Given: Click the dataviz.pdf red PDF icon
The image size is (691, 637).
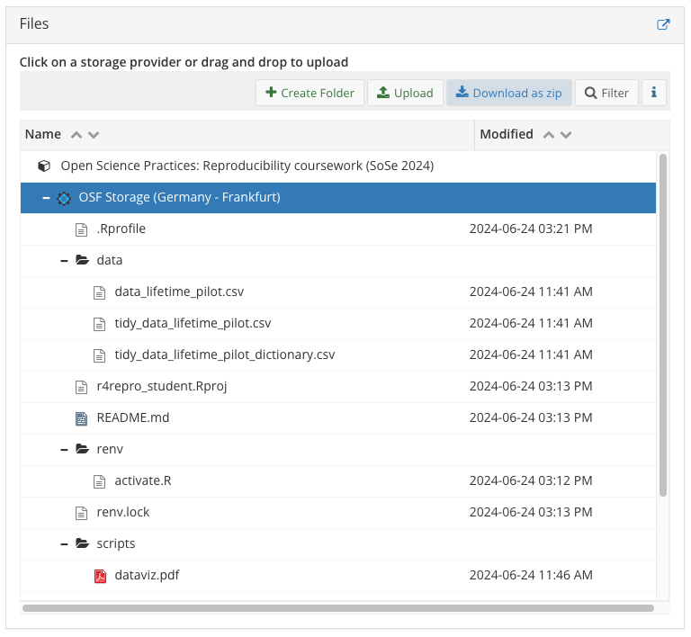Looking at the screenshot, I should pyautogui.click(x=100, y=576).
